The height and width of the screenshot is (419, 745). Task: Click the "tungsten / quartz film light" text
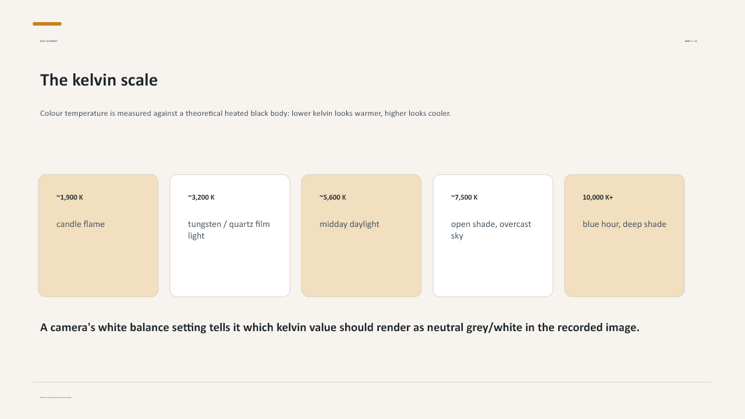(x=229, y=230)
